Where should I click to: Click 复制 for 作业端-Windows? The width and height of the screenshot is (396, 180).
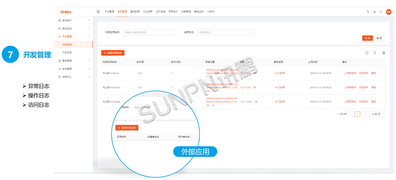pos(373,87)
